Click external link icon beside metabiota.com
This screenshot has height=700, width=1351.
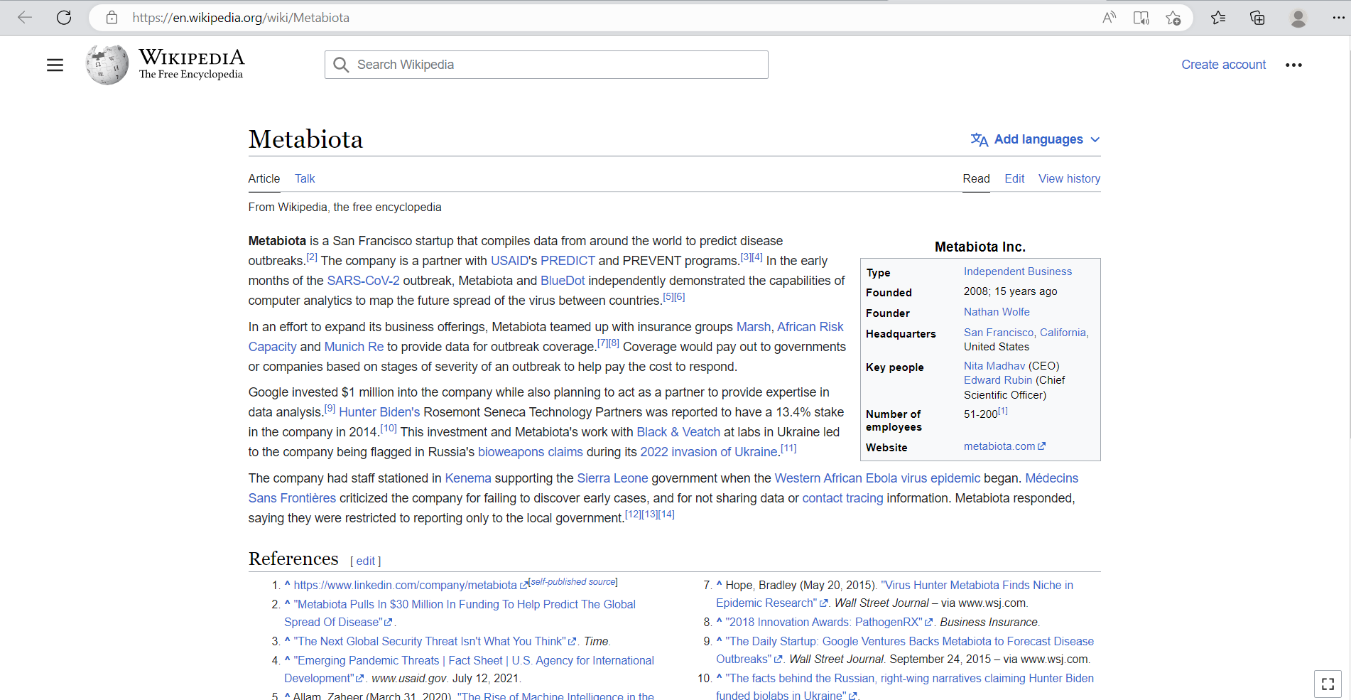[1042, 446]
